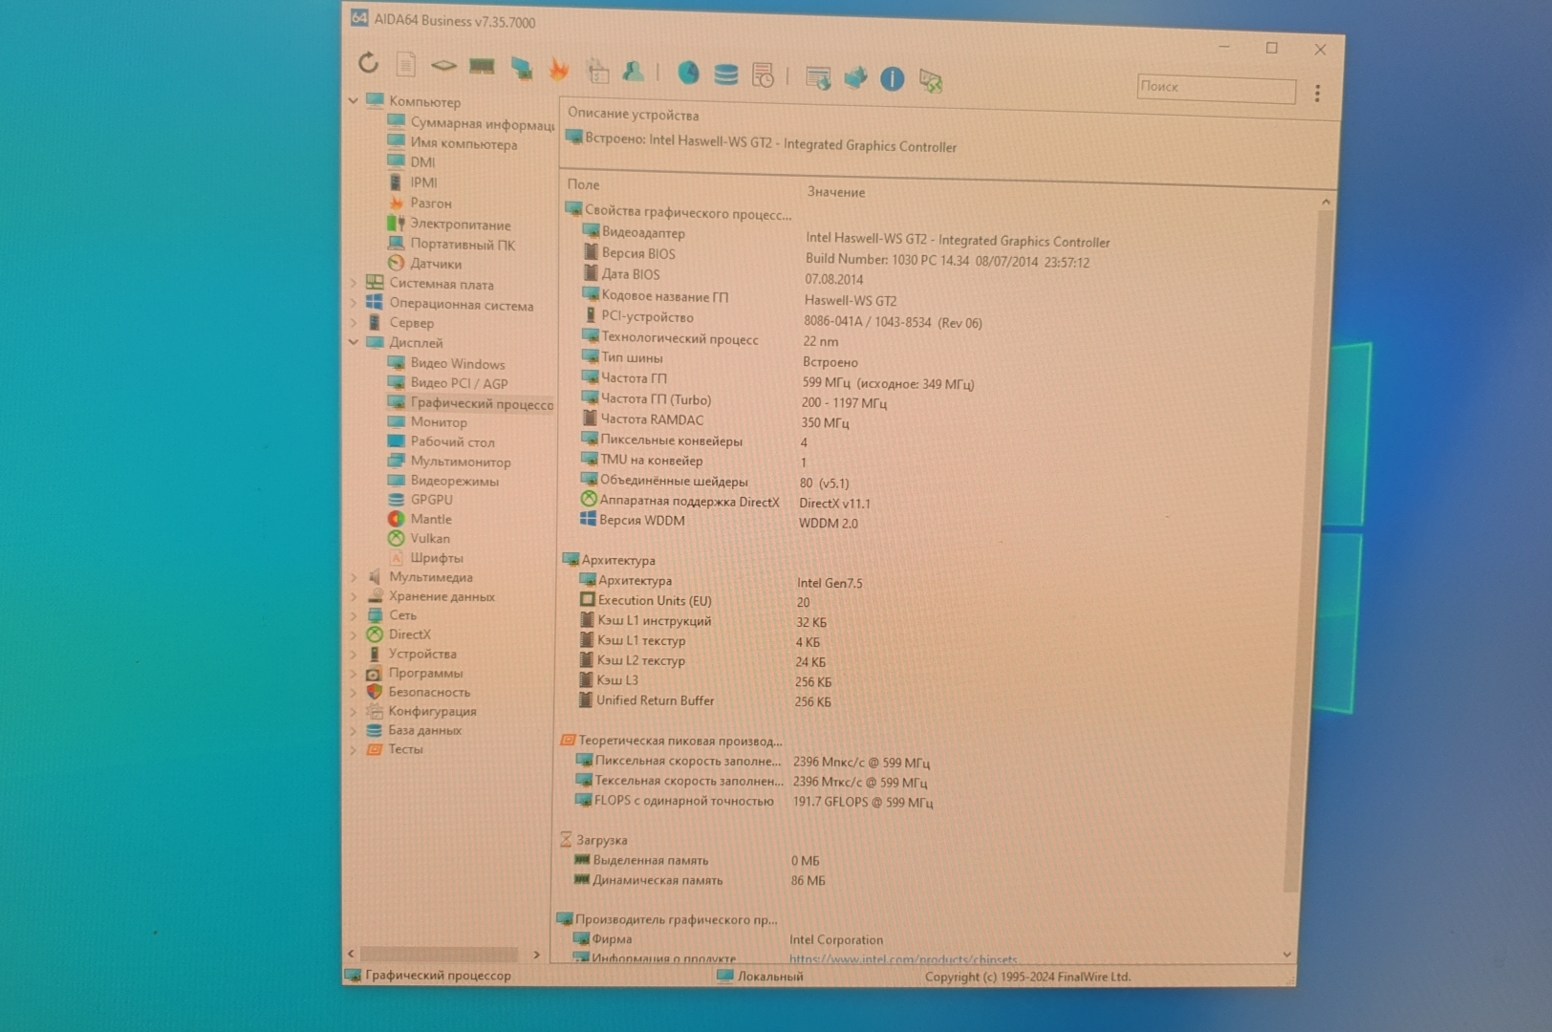Image resolution: width=1552 pixels, height=1032 pixels.
Task: Click the memory module toolbar icon
Action: [x=482, y=66]
